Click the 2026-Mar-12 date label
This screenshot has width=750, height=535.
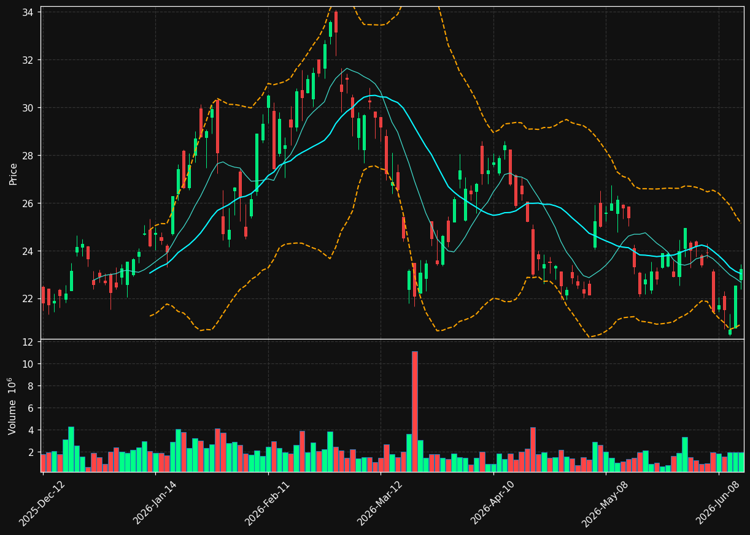(379, 503)
